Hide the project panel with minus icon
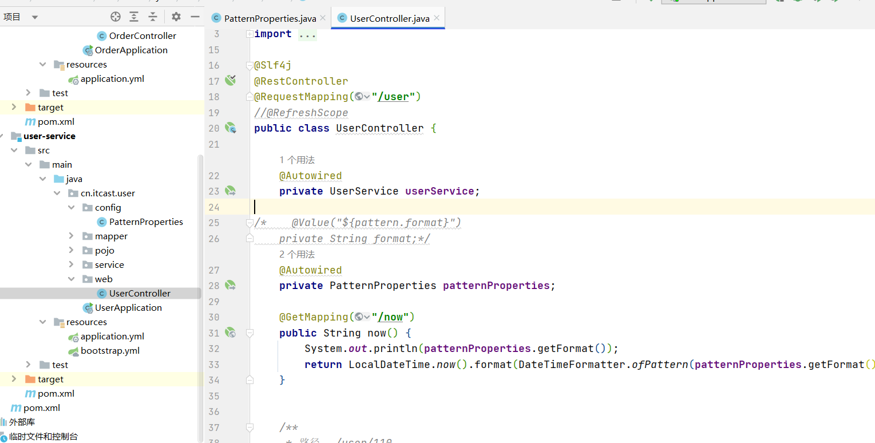Screen dimensions: 875x443 click(x=195, y=17)
